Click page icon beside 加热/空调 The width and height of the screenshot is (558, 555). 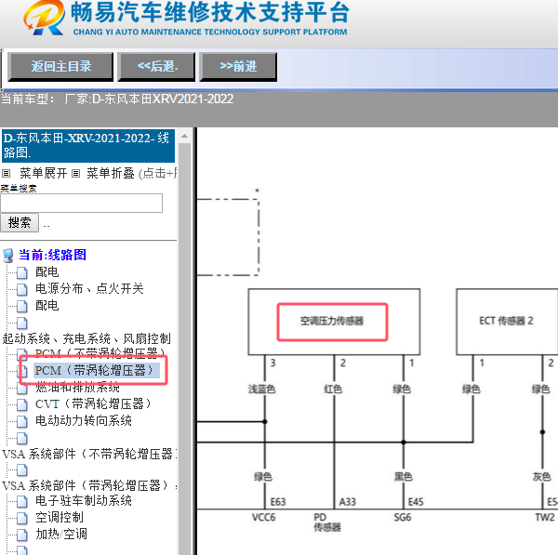22,535
